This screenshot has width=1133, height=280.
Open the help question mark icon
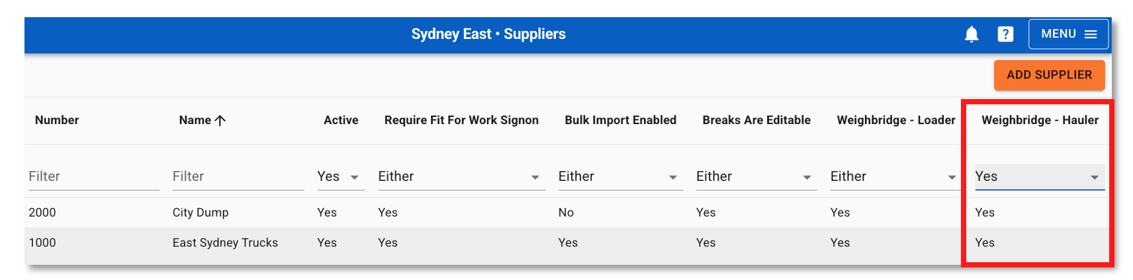[x=1005, y=34]
